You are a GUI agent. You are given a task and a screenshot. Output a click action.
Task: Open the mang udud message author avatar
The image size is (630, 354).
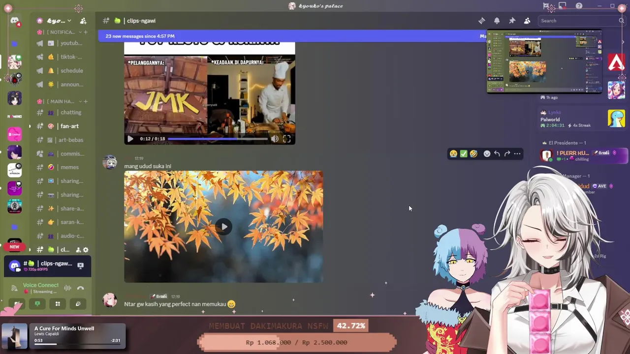tap(110, 162)
